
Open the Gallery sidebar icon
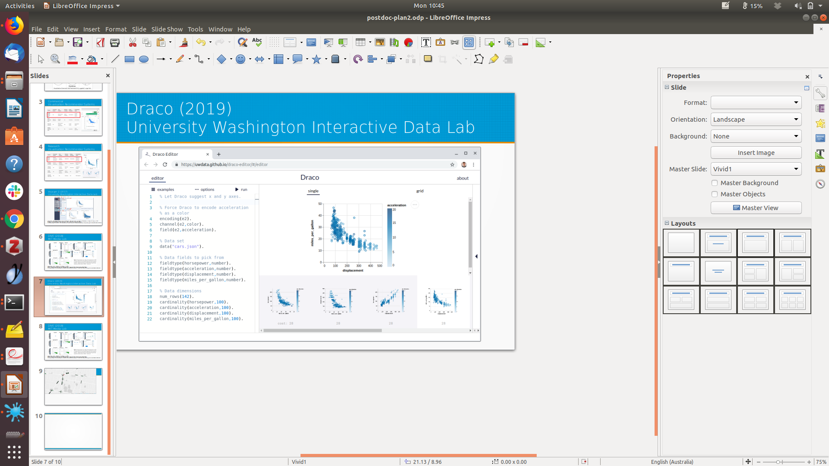coord(820,168)
